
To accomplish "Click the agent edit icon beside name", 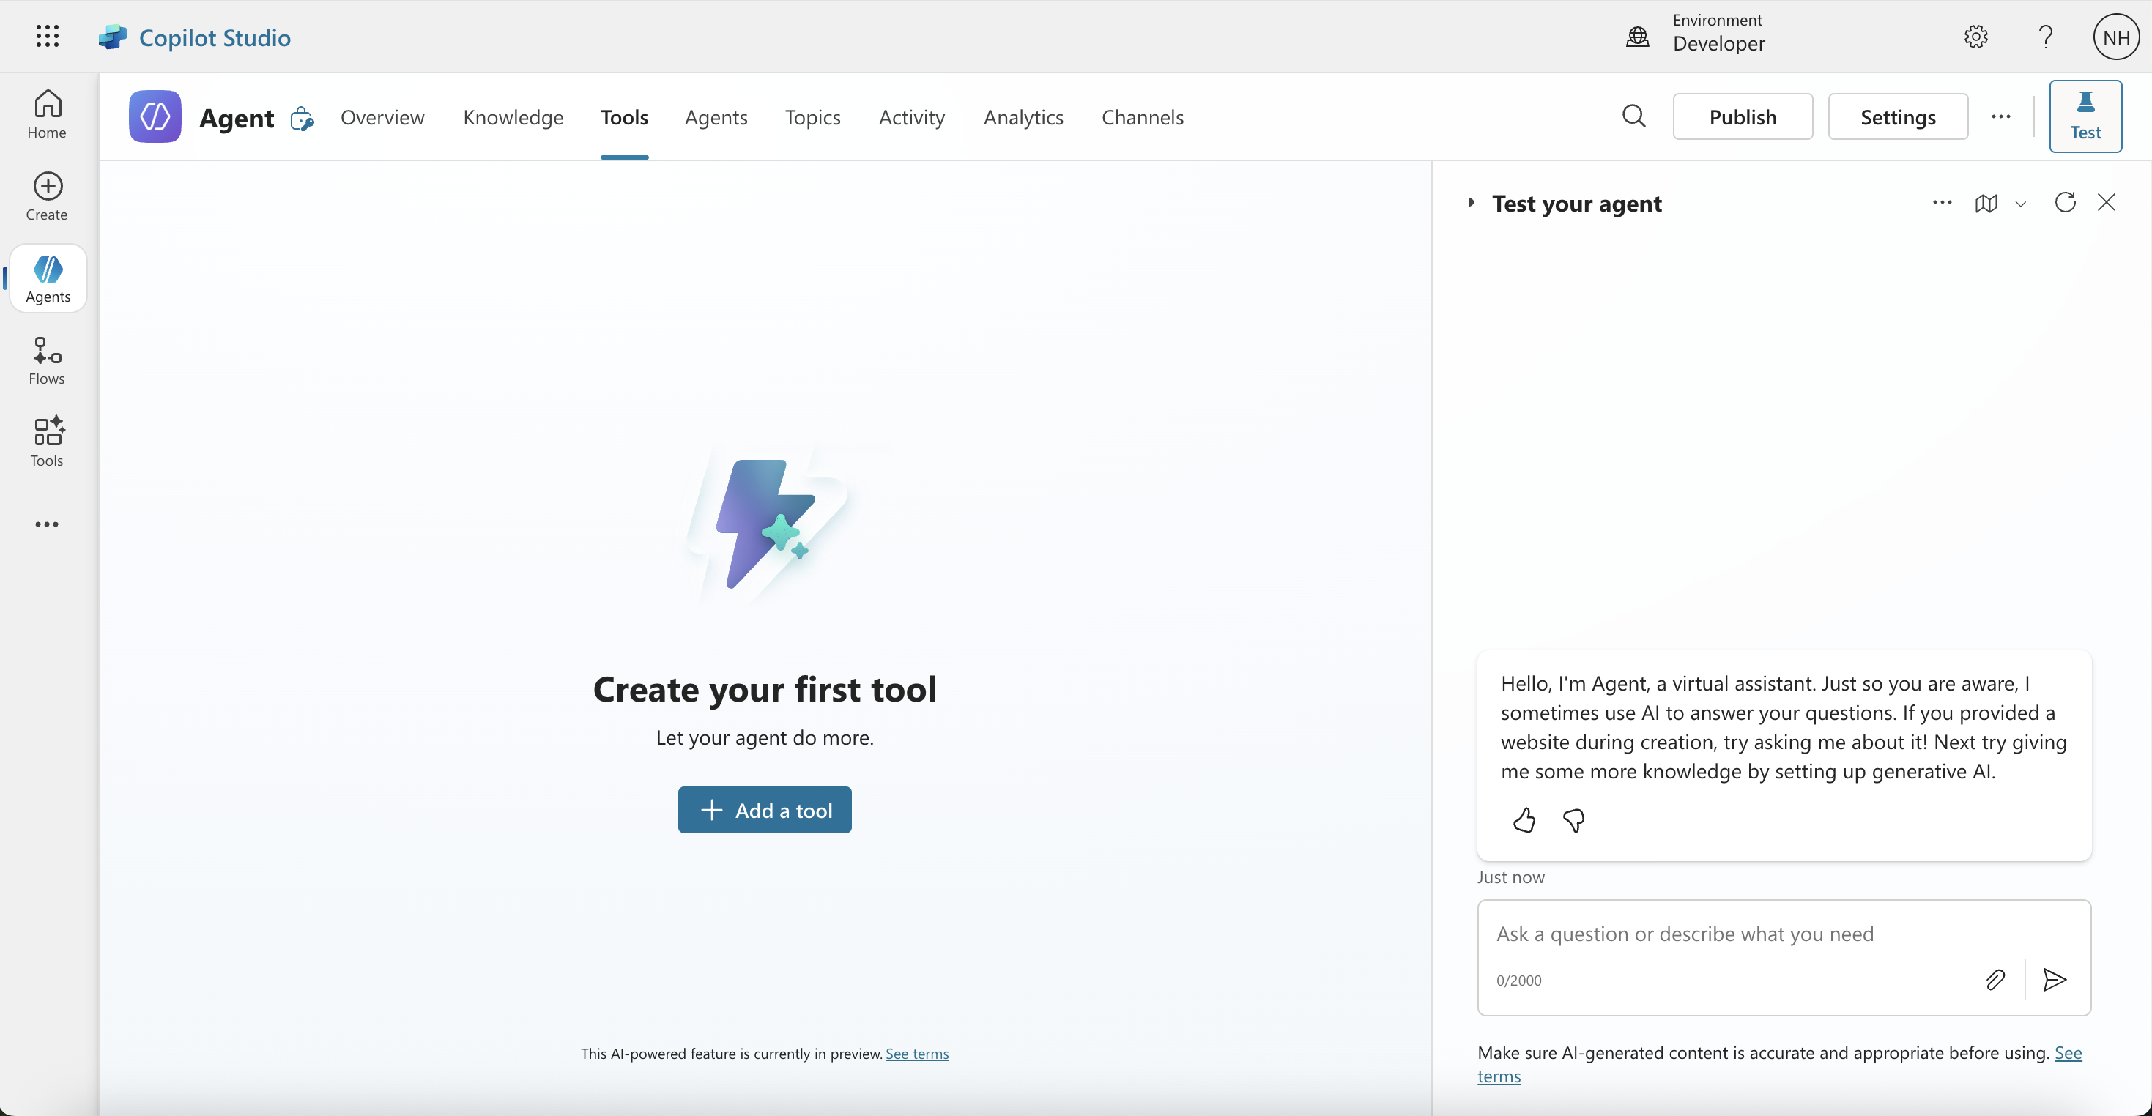I will (x=302, y=119).
